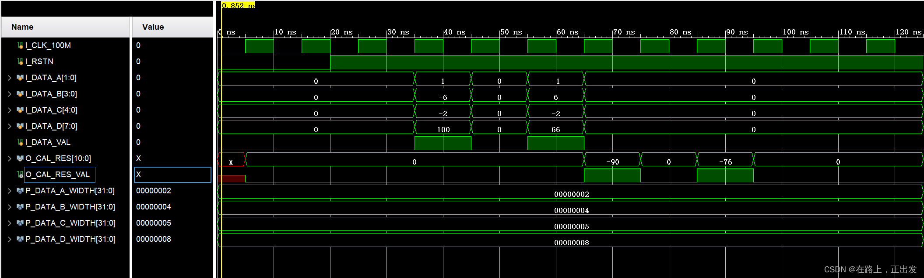Click the O_CAL_RES_VAL signal icon
The height and width of the screenshot is (278, 924).
[x=20, y=175]
